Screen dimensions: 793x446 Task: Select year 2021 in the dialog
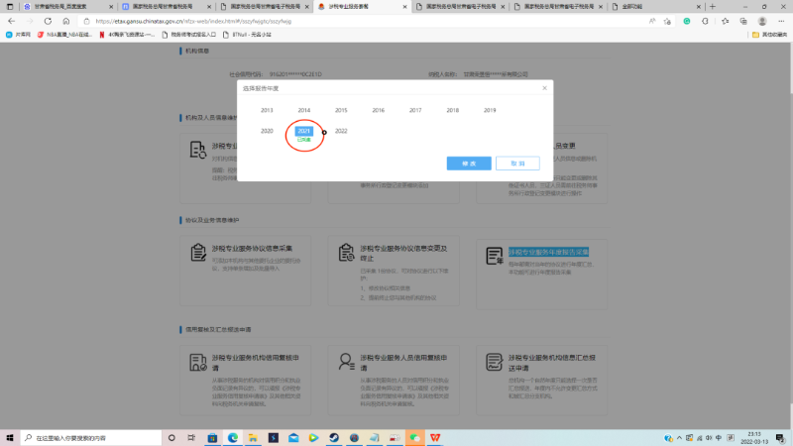[x=304, y=131]
